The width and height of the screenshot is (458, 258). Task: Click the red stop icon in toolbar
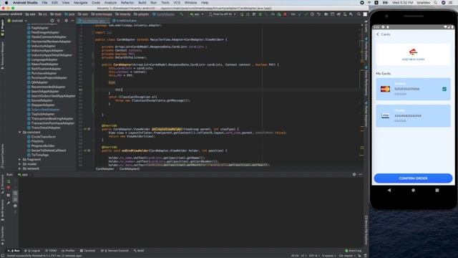285,14
